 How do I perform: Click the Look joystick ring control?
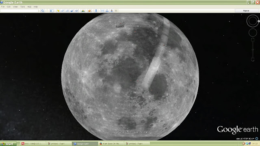[253, 21]
